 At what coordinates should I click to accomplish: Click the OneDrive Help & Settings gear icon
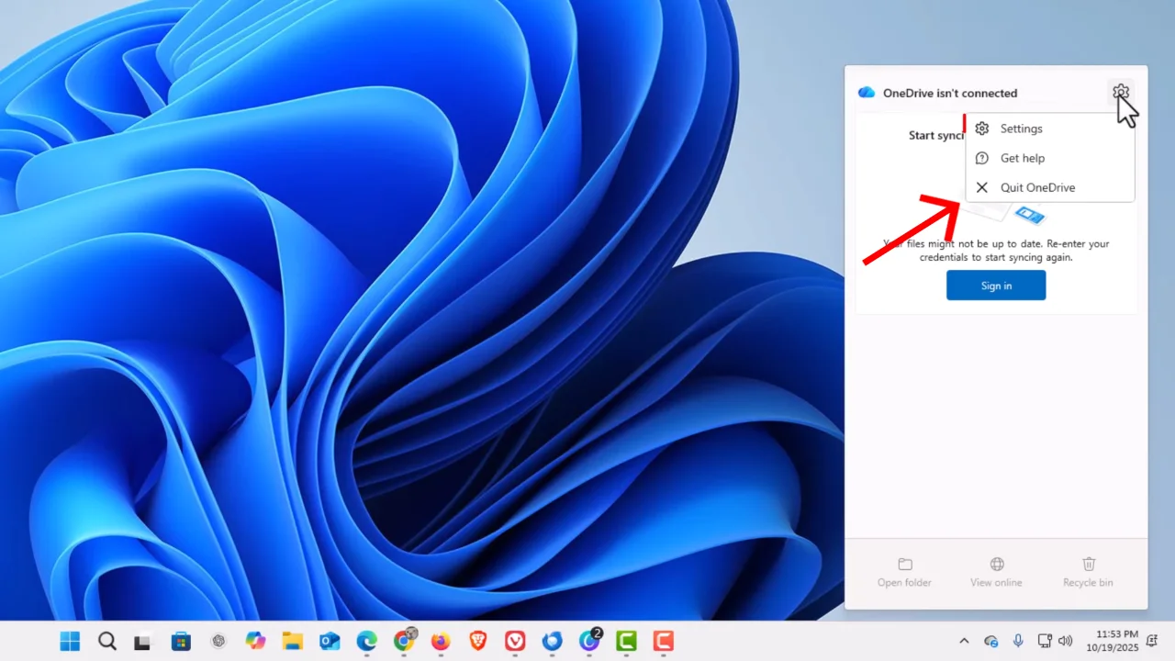[x=1121, y=92]
